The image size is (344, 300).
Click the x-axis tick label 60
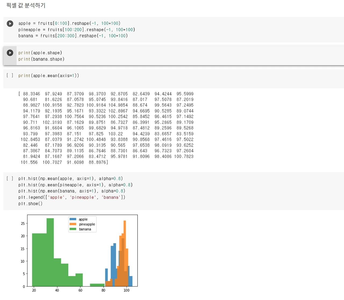point(80,290)
